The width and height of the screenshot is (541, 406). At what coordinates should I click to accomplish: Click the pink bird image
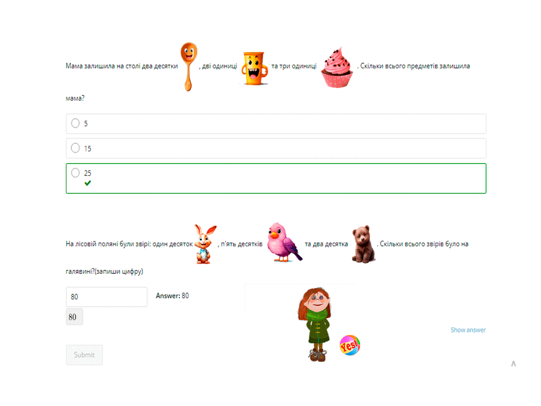pyautogui.click(x=283, y=242)
